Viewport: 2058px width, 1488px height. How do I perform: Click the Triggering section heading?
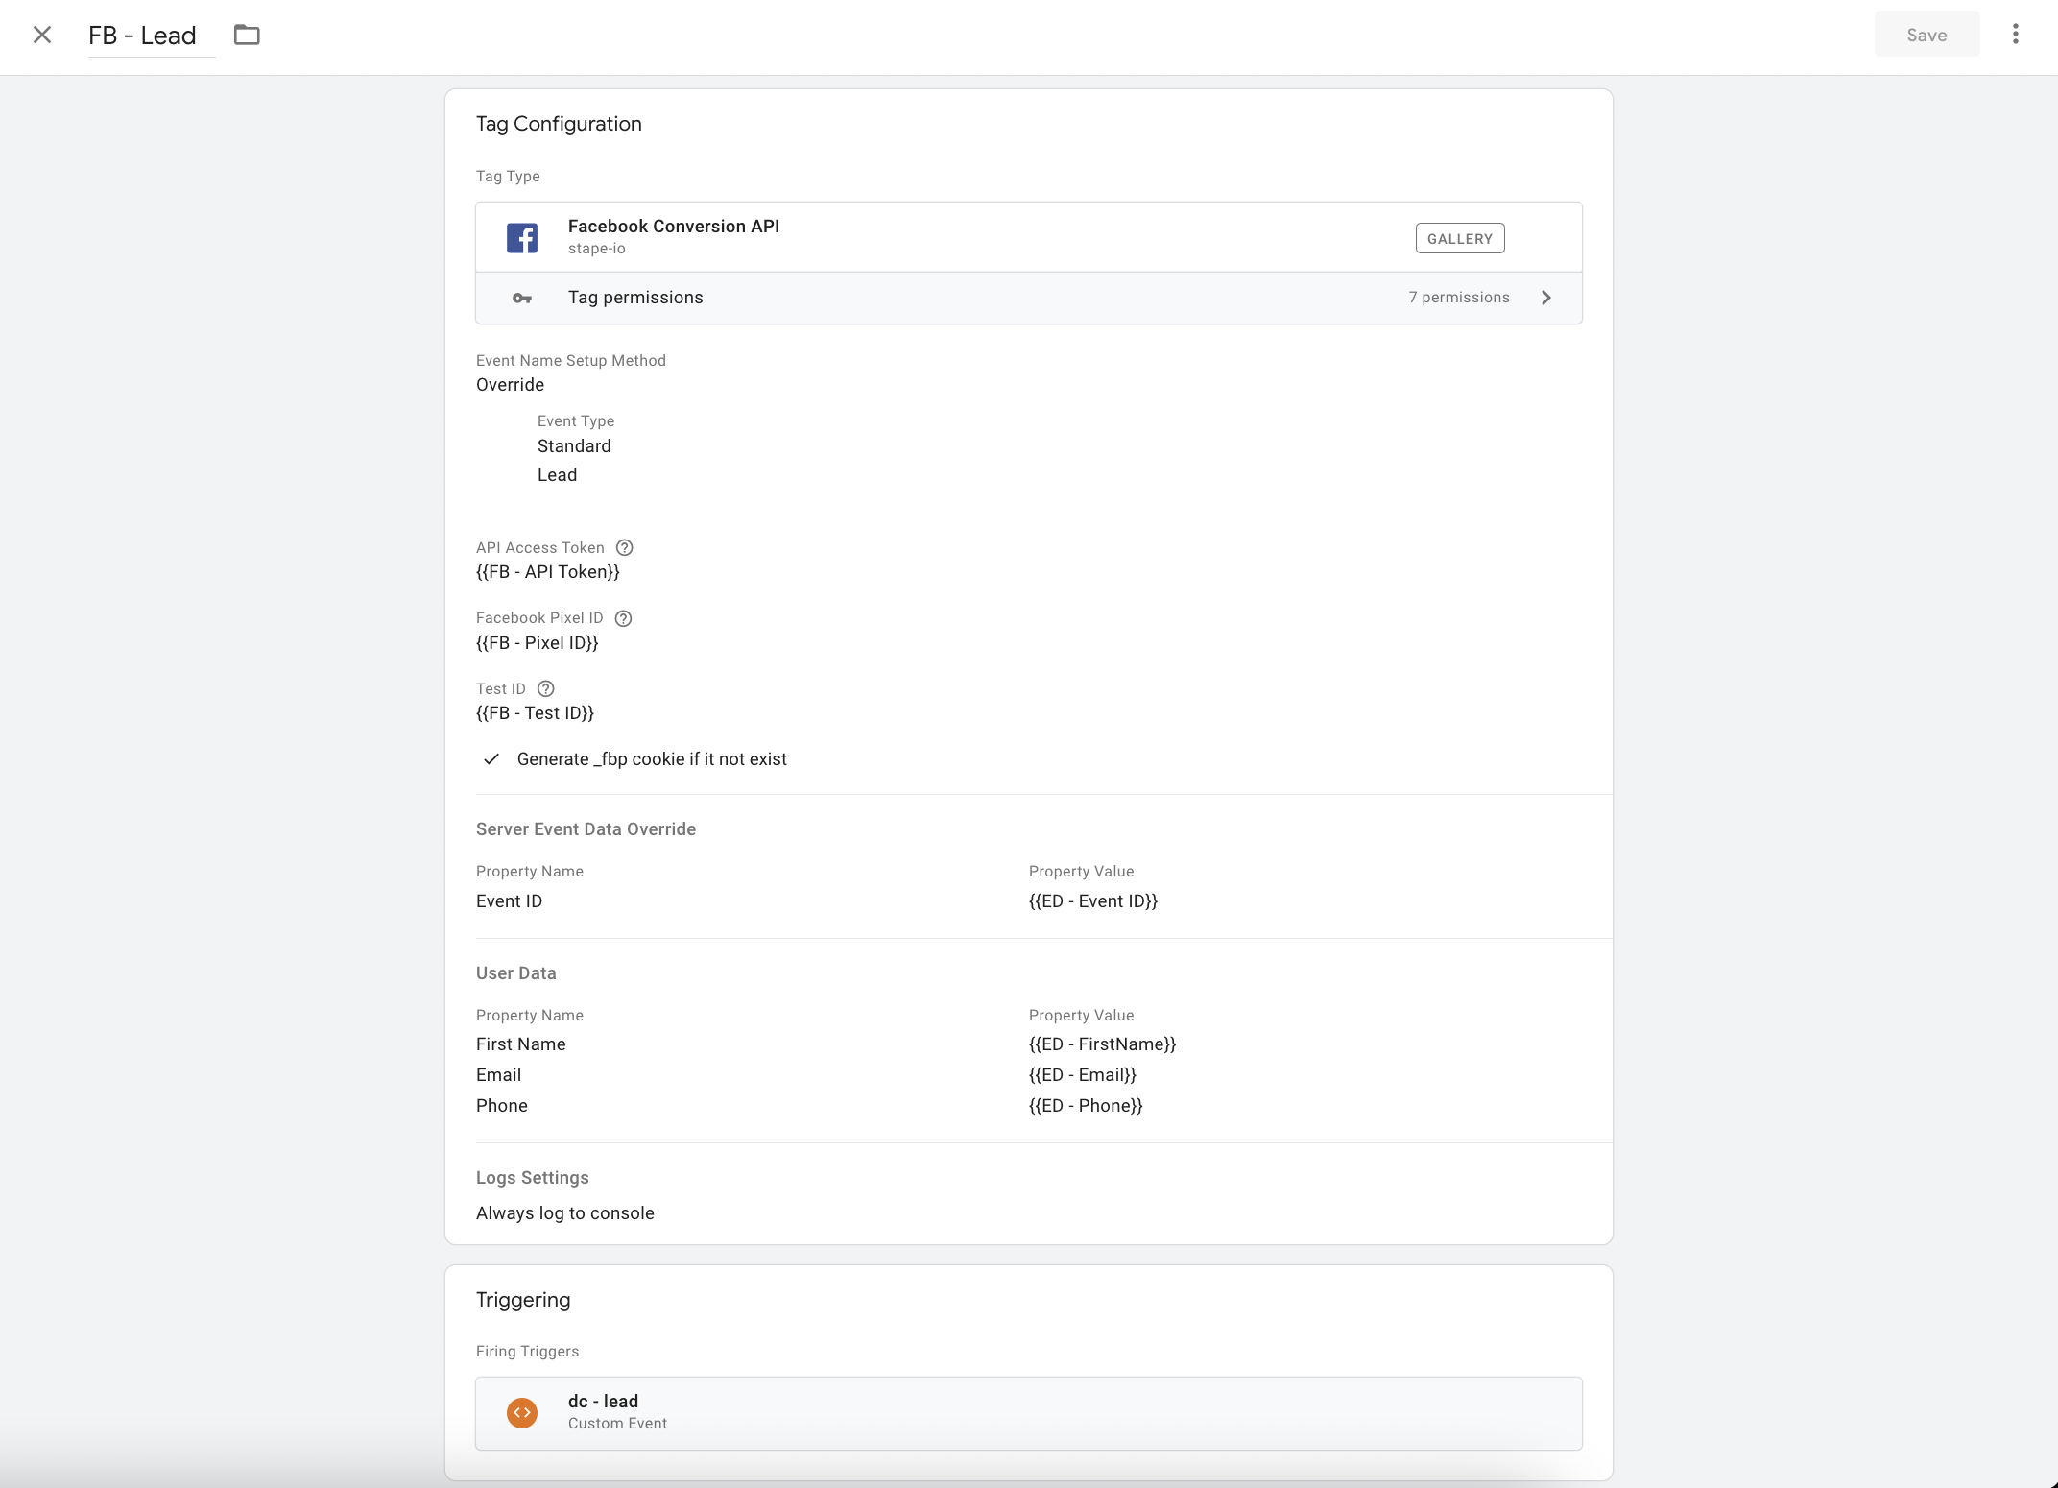[523, 1300]
